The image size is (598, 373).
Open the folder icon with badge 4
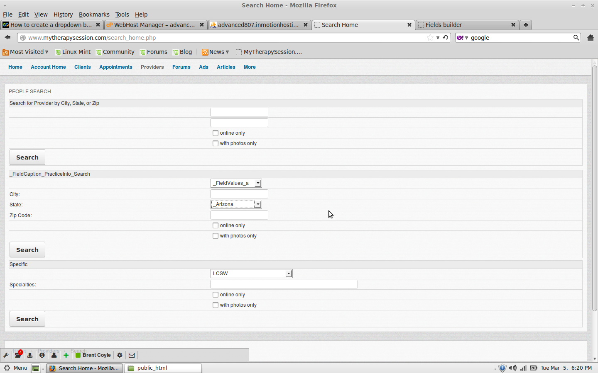coord(18,355)
